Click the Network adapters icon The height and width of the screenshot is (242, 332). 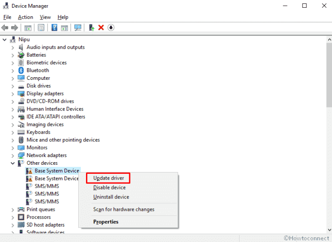pyautogui.click(x=21, y=155)
